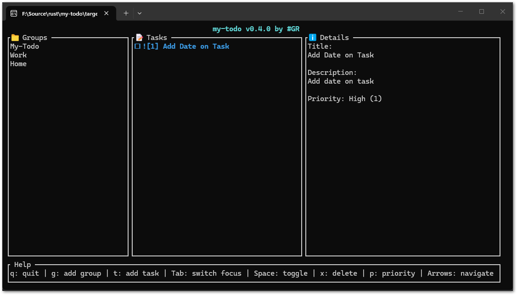Toggle the checkbox of Add Date on Task
The image size is (517, 295).
[x=137, y=46]
